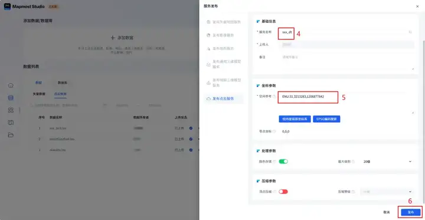Select 发布地形服务 in the dialog menu

click(x=224, y=49)
